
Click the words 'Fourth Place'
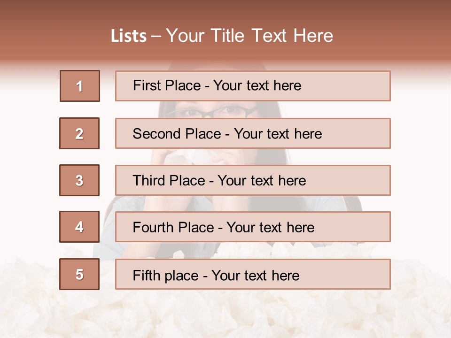(173, 227)
